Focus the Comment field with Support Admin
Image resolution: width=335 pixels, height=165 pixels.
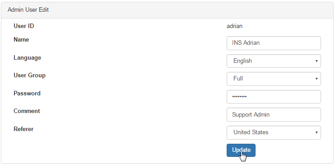274,114
